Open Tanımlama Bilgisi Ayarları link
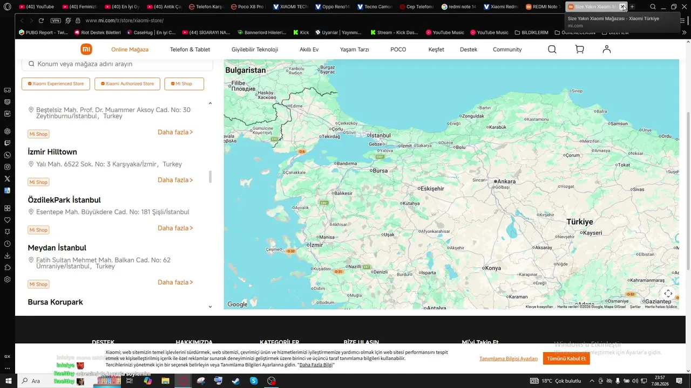Viewport: 691px width, 388px height. 509,359
